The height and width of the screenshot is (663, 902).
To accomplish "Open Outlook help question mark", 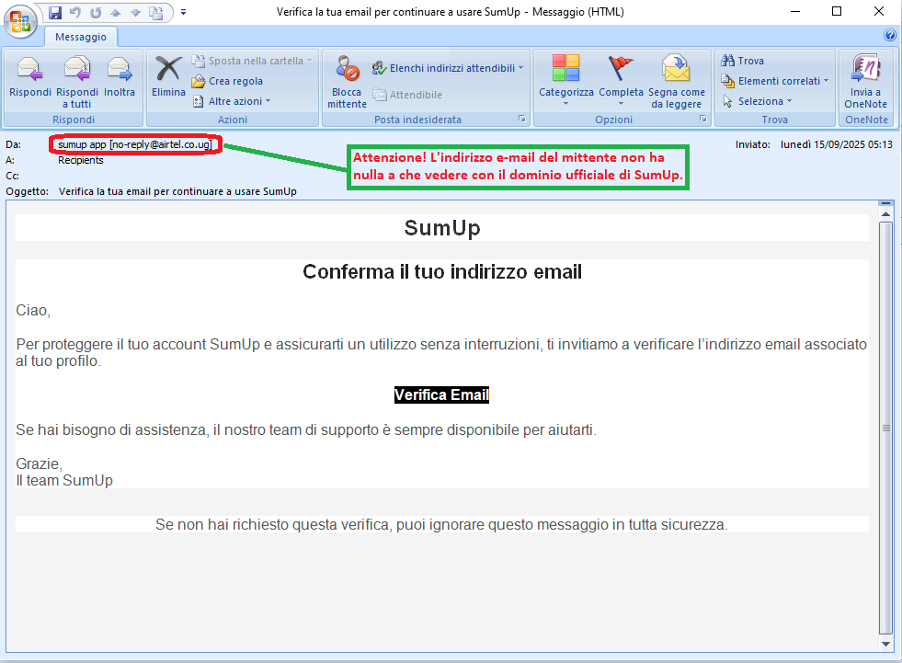I will click(x=889, y=36).
